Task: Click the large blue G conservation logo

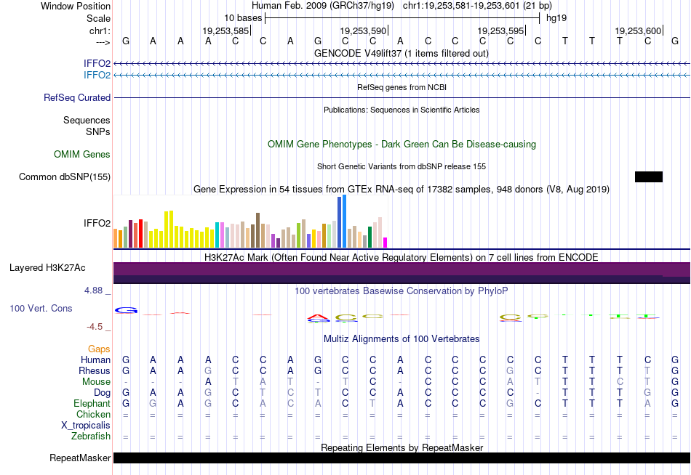Action: pyautogui.click(x=126, y=310)
